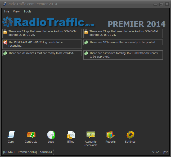Screen dimensions: 171x157
Task: Open the Reports module icon
Action: tap(110, 135)
